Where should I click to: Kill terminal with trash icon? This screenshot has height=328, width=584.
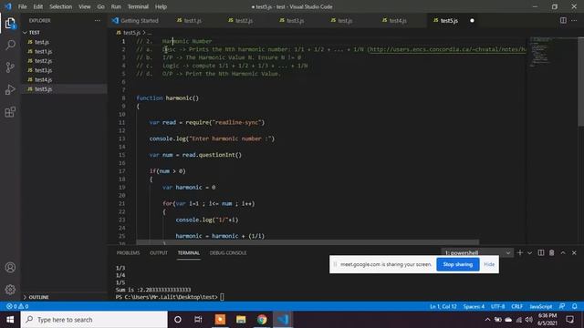pyautogui.click(x=551, y=252)
